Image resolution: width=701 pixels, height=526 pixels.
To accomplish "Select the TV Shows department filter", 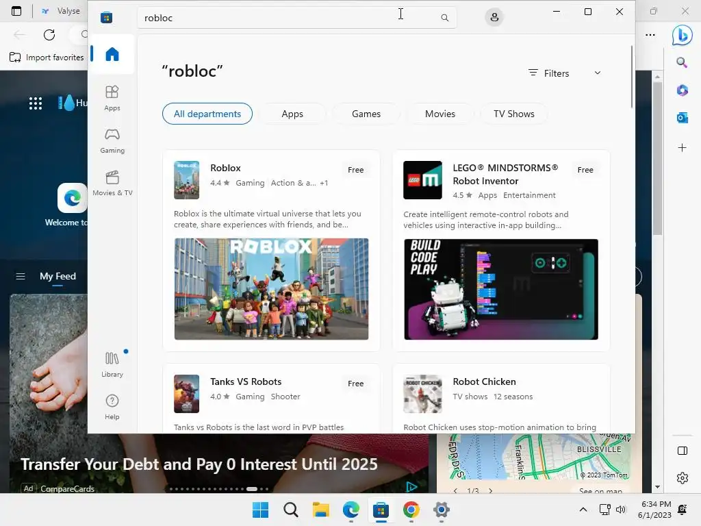I will [x=513, y=114].
